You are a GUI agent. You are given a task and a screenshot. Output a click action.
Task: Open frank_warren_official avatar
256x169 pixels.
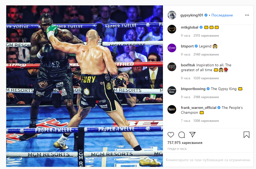(172, 109)
